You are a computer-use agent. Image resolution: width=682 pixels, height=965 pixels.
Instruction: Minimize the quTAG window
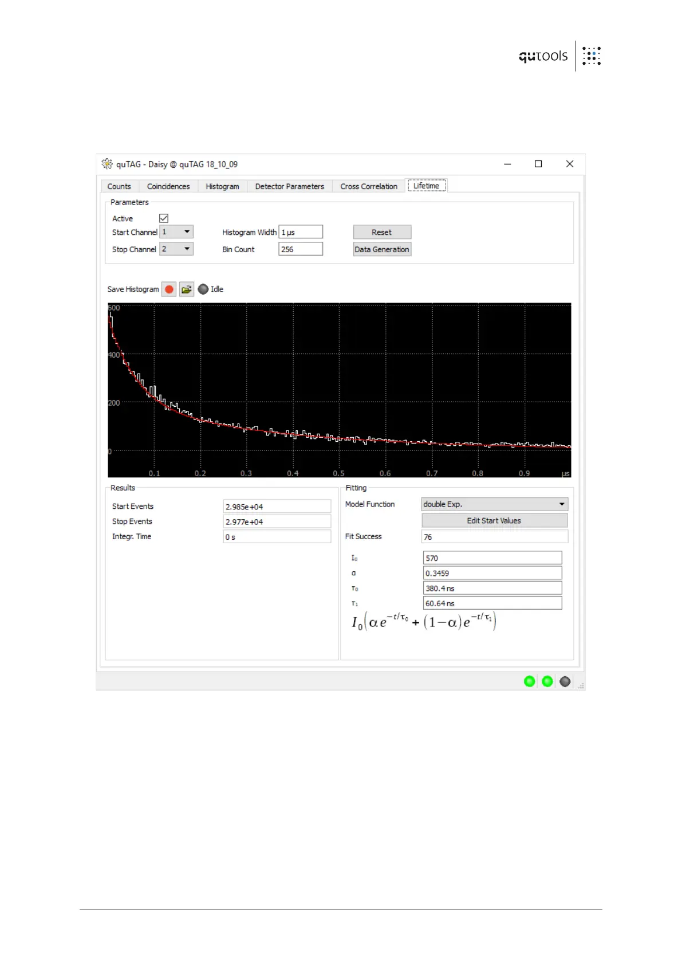[507, 164]
